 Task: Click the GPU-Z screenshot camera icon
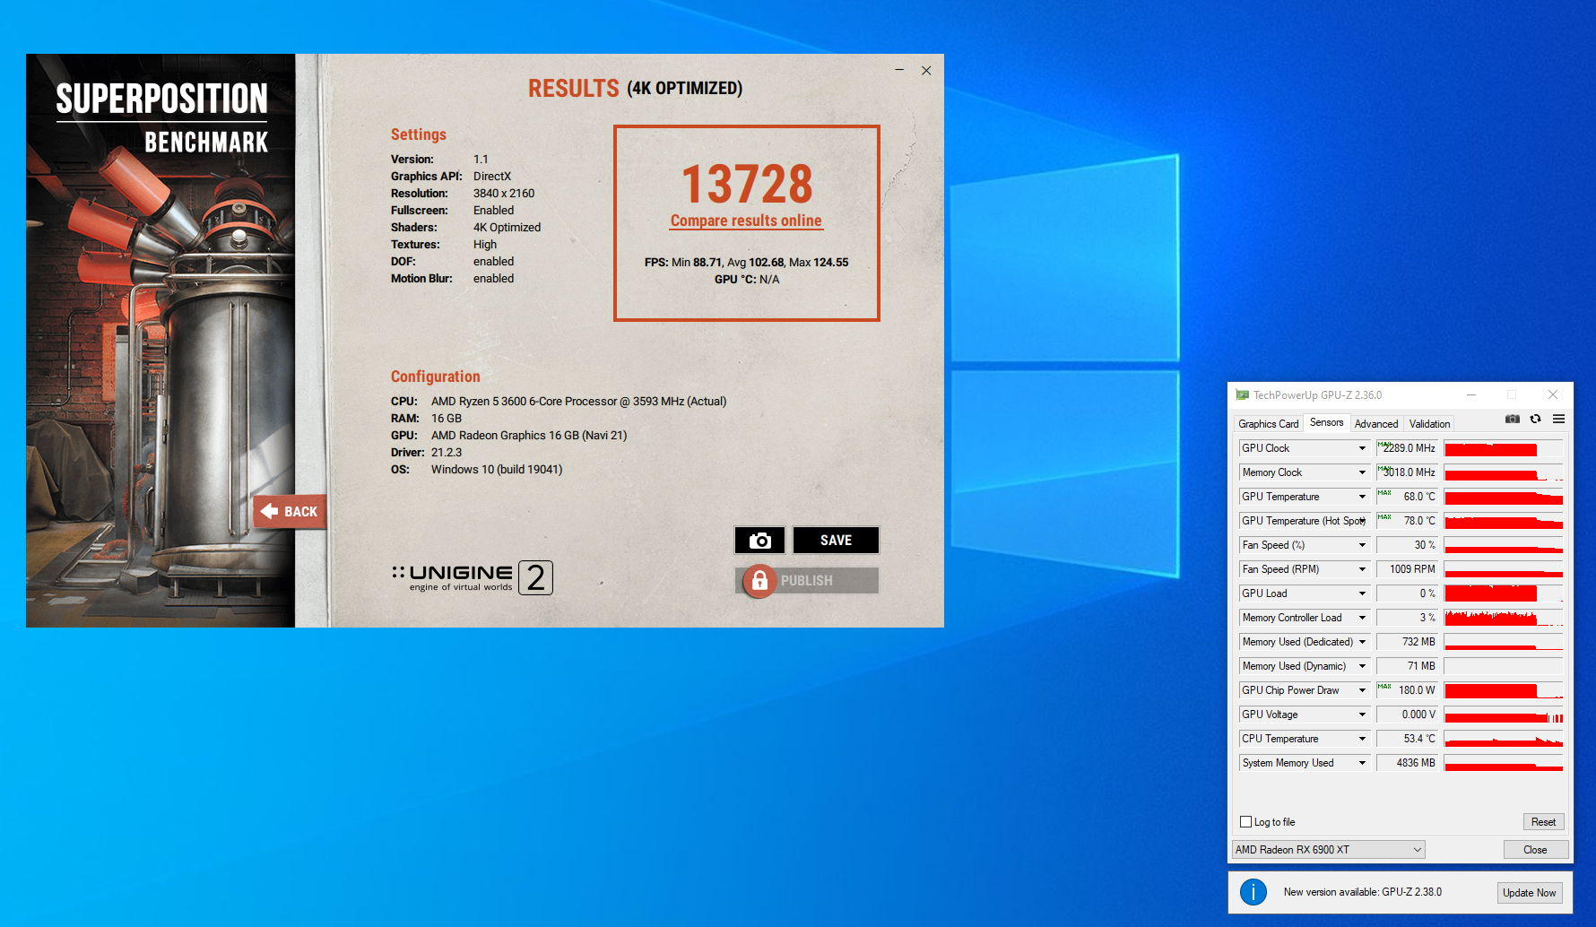[1513, 419]
